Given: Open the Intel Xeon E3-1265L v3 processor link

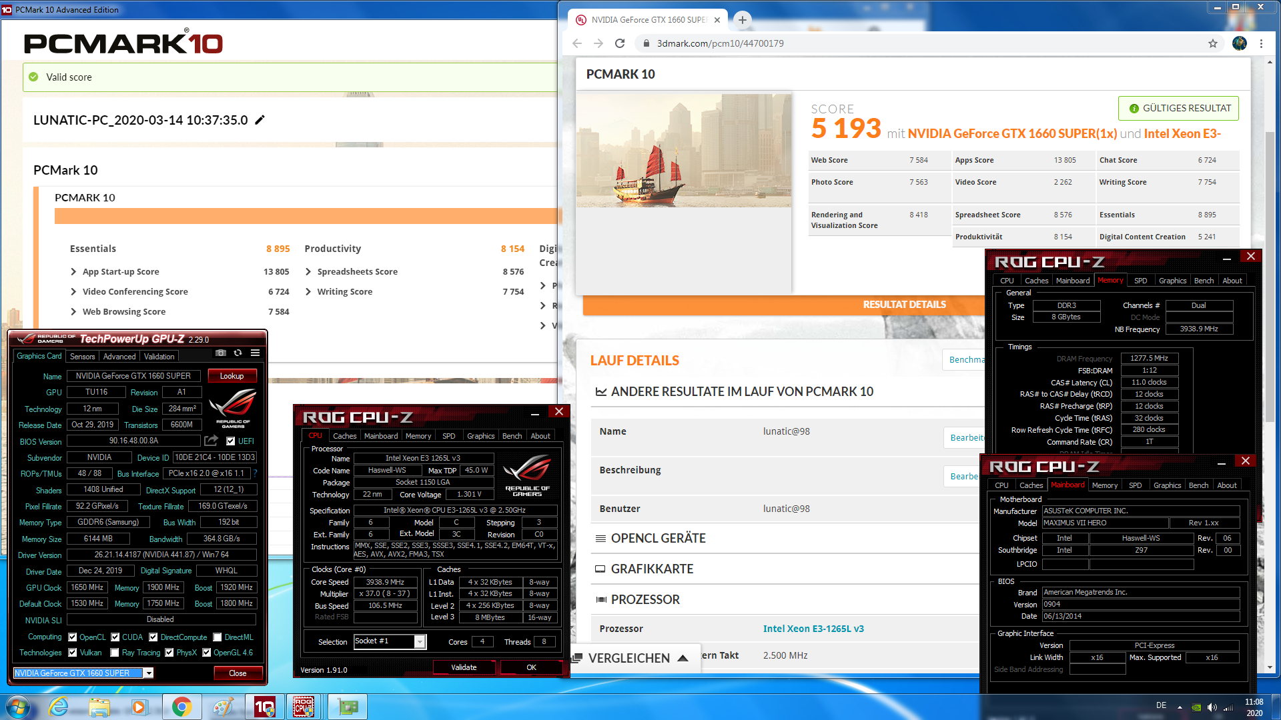Looking at the screenshot, I should (x=813, y=629).
